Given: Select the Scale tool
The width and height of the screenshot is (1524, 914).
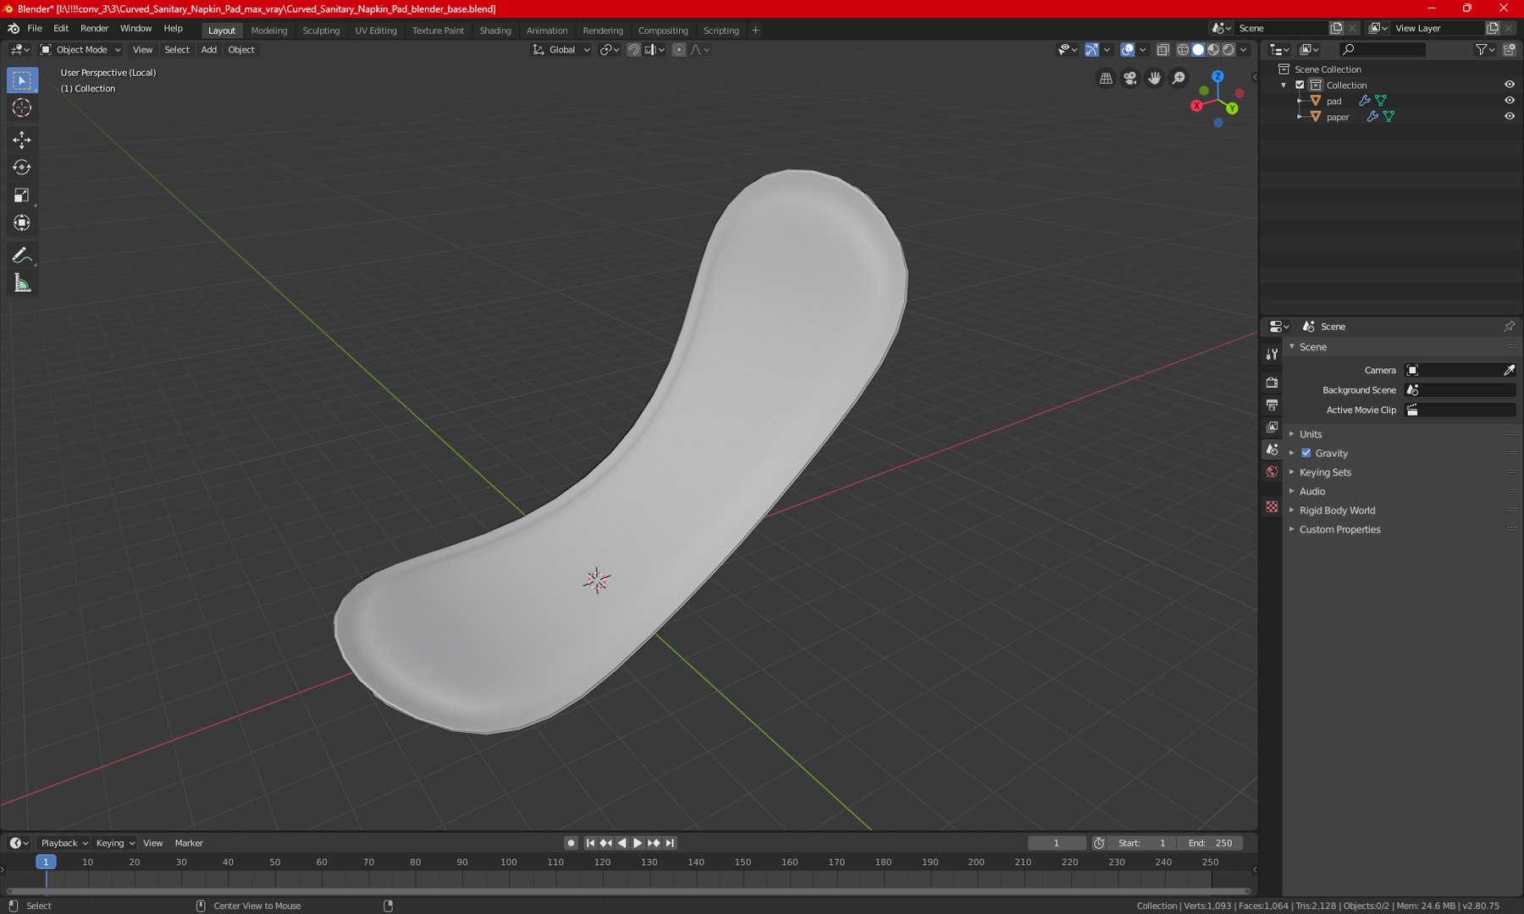Looking at the screenshot, I should 22,195.
